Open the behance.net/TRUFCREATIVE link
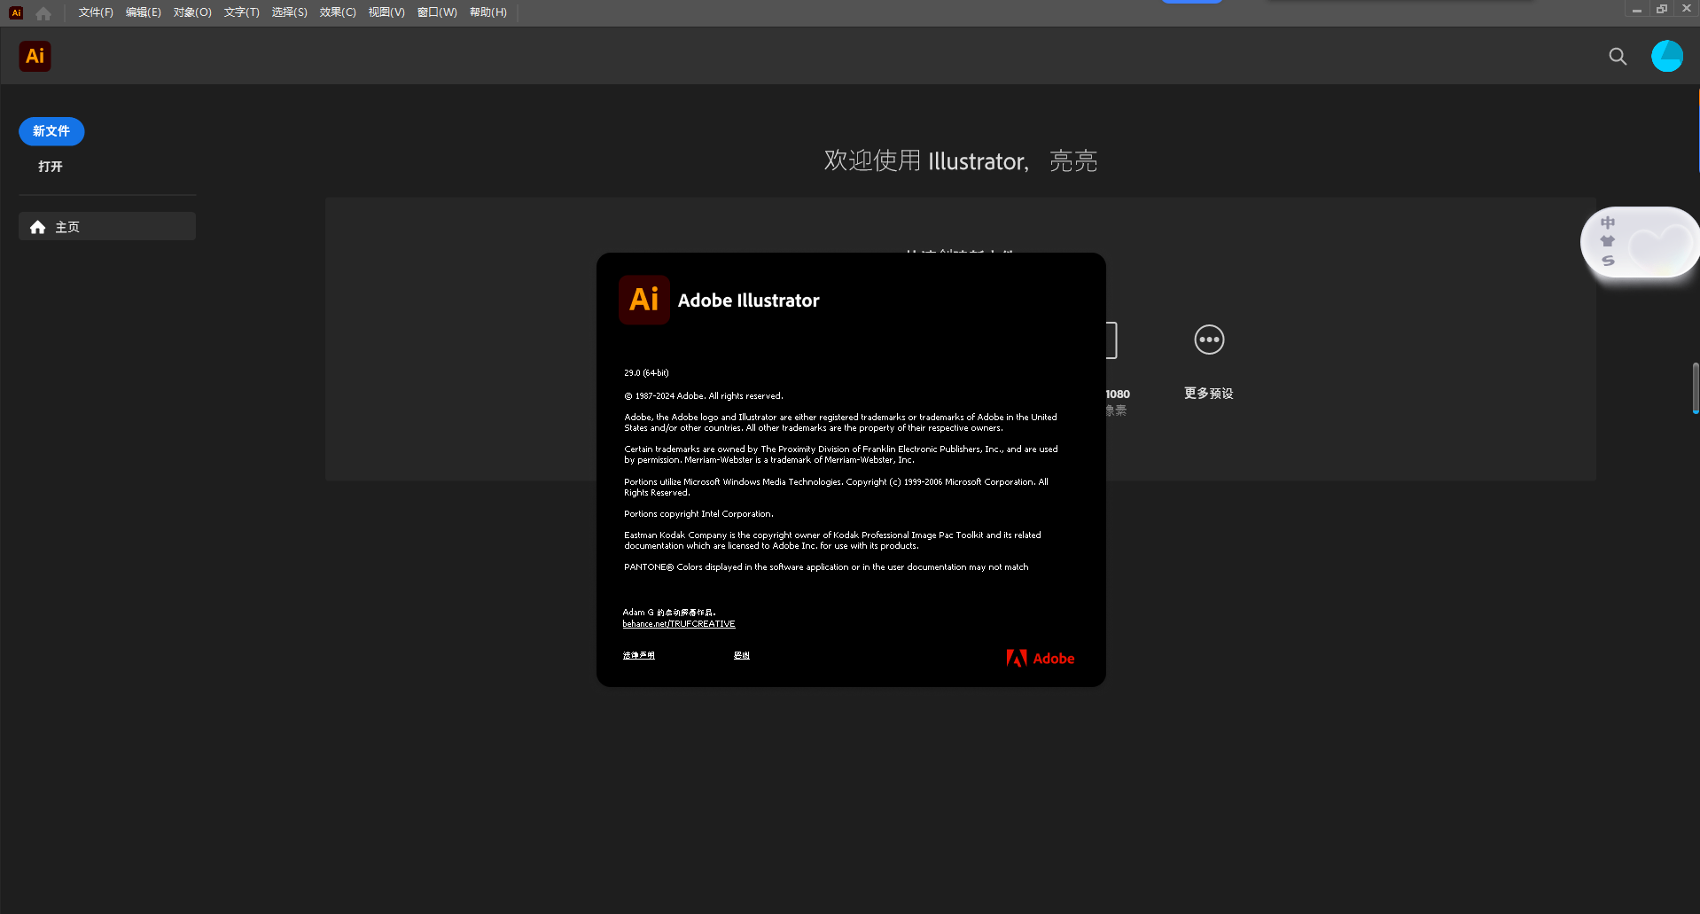1700x914 pixels. tap(678, 623)
